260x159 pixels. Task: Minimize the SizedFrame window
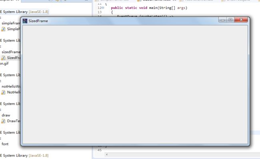coord(222,20)
